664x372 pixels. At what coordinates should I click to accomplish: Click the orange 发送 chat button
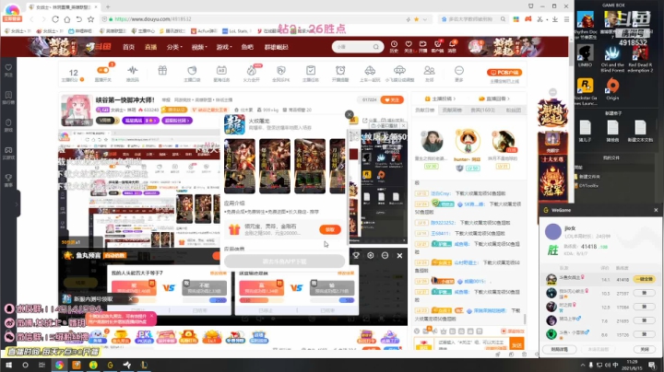[517, 344]
